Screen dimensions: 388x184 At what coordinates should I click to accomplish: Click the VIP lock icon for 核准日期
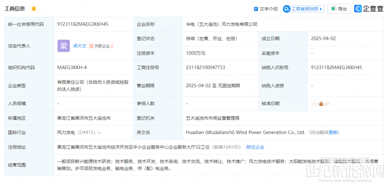click(x=321, y=104)
